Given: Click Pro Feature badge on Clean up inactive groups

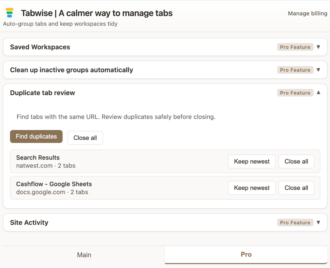Looking at the screenshot, I should click(295, 70).
